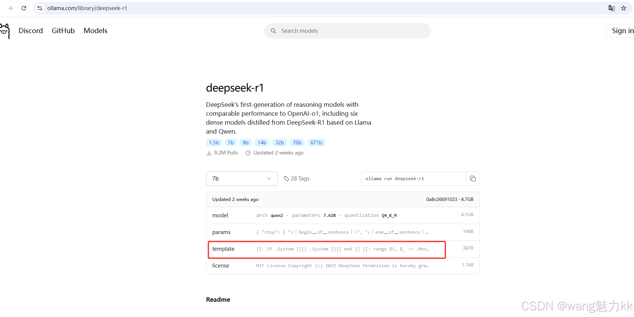This screenshot has height=317, width=634.
Task: Click the translate page icon
Action: (x=611, y=8)
